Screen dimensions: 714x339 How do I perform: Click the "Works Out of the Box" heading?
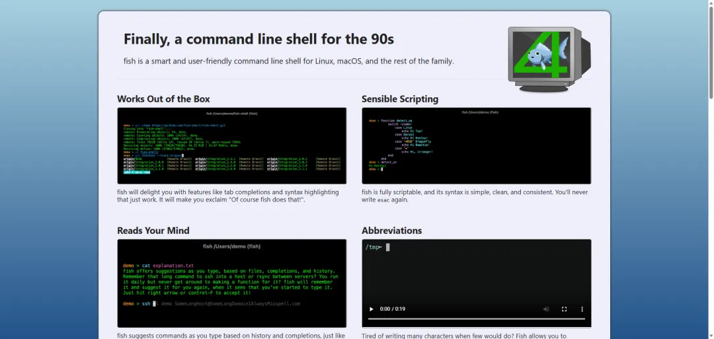[x=163, y=98]
